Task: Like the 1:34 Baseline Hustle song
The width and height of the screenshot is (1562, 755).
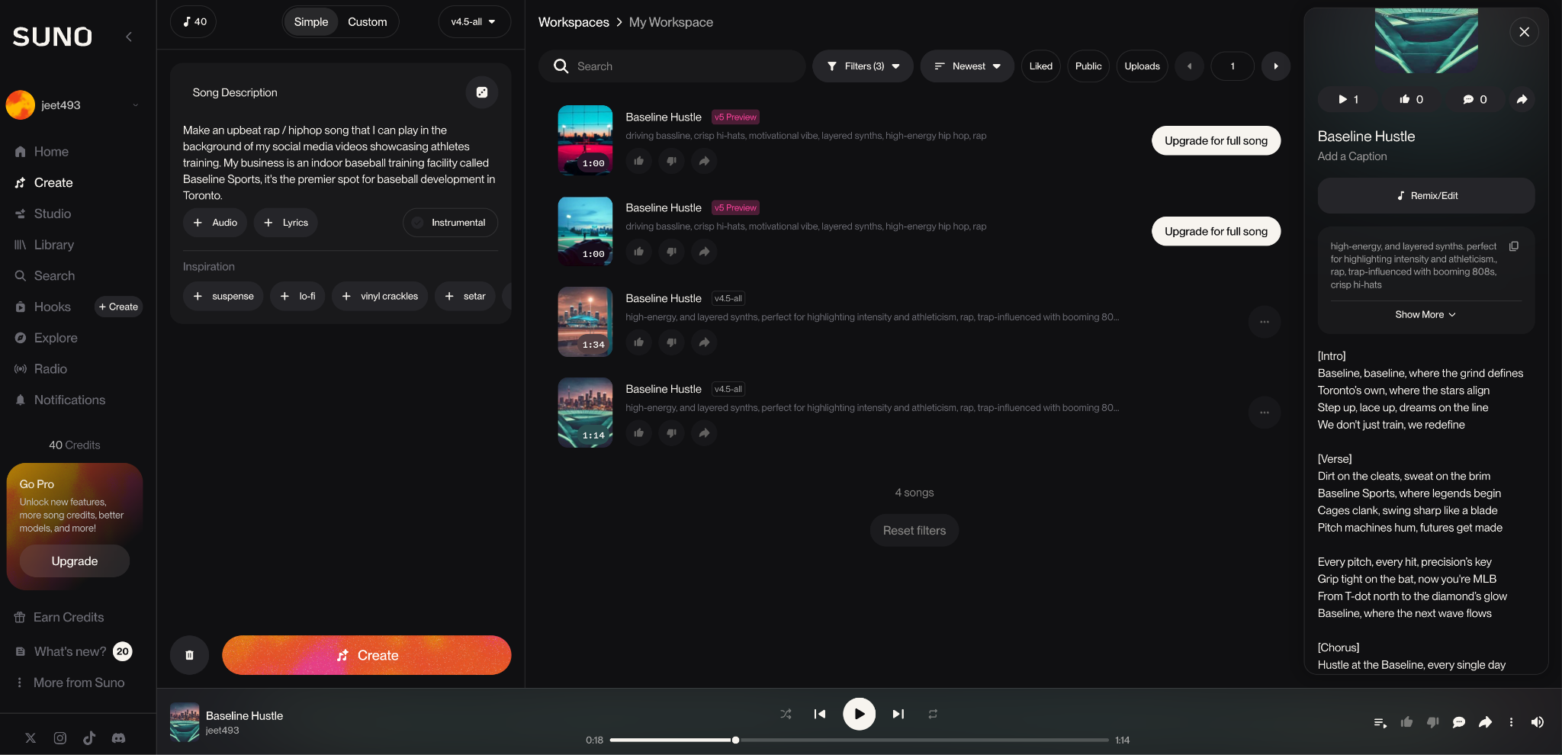Action: pos(639,342)
